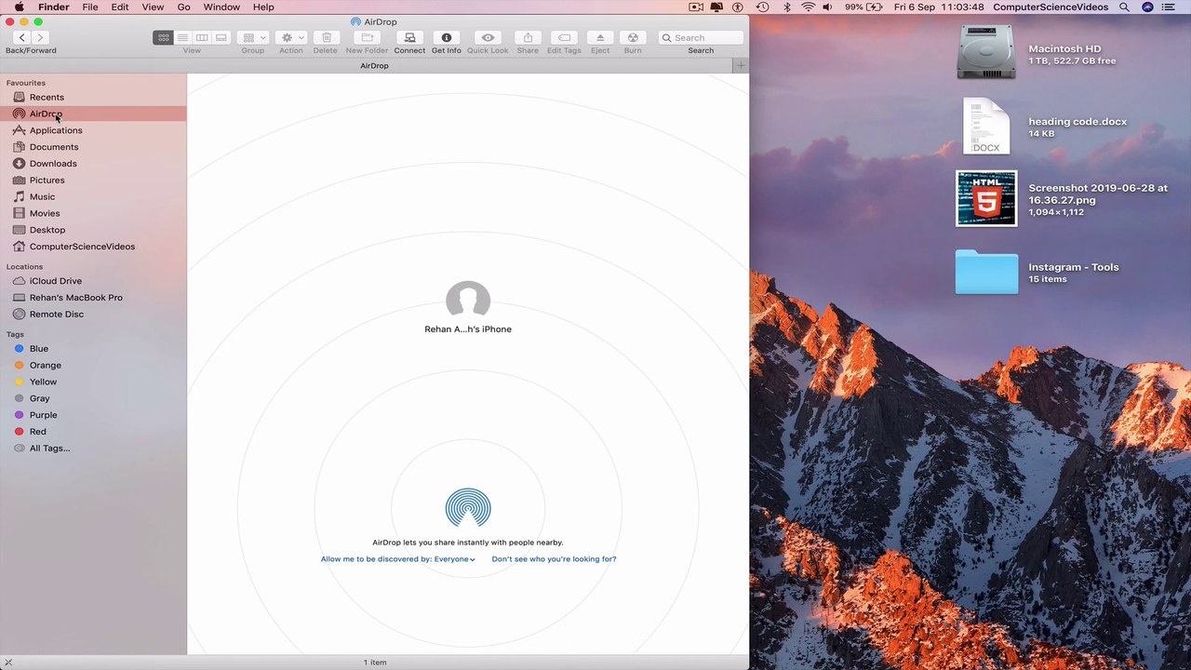Click the Wi-Fi menu bar icon
Image resolution: width=1191 pixels, height=670 pixels.
[x=808, y=7]
